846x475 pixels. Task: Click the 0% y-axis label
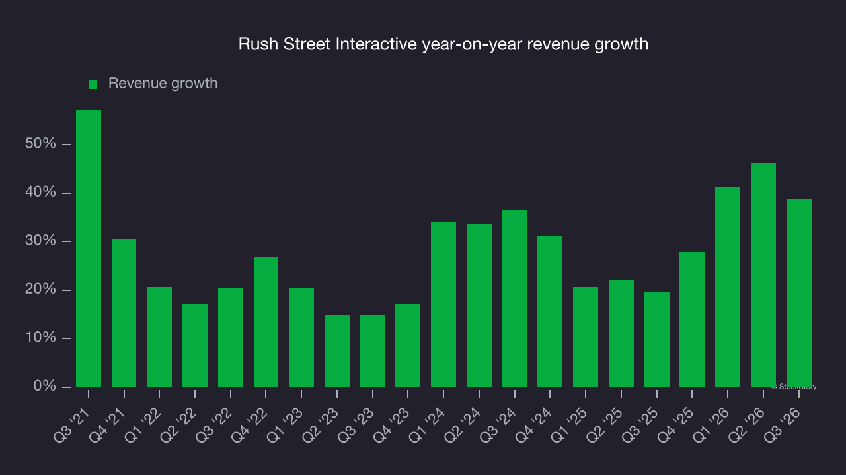(x=44, y=387)
